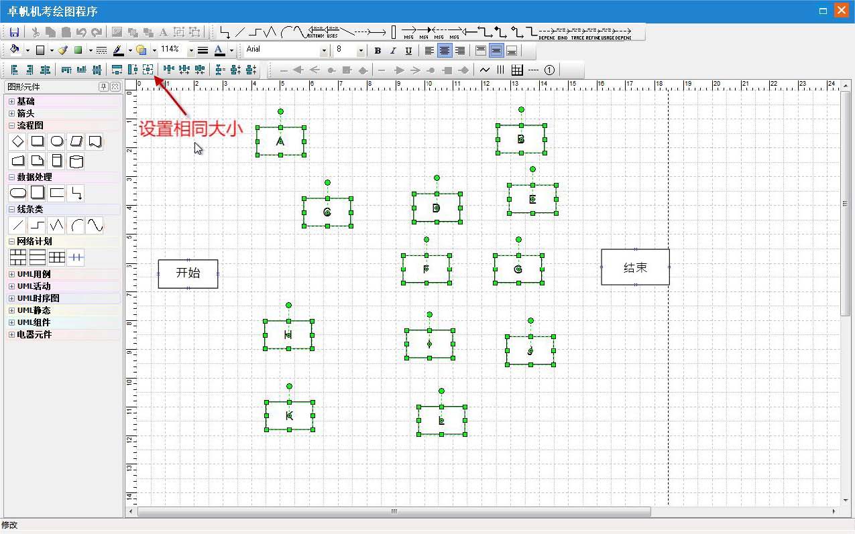Click the circled number one icon
Viewport: 855px width, 534px height.
(x=549, y=70)
